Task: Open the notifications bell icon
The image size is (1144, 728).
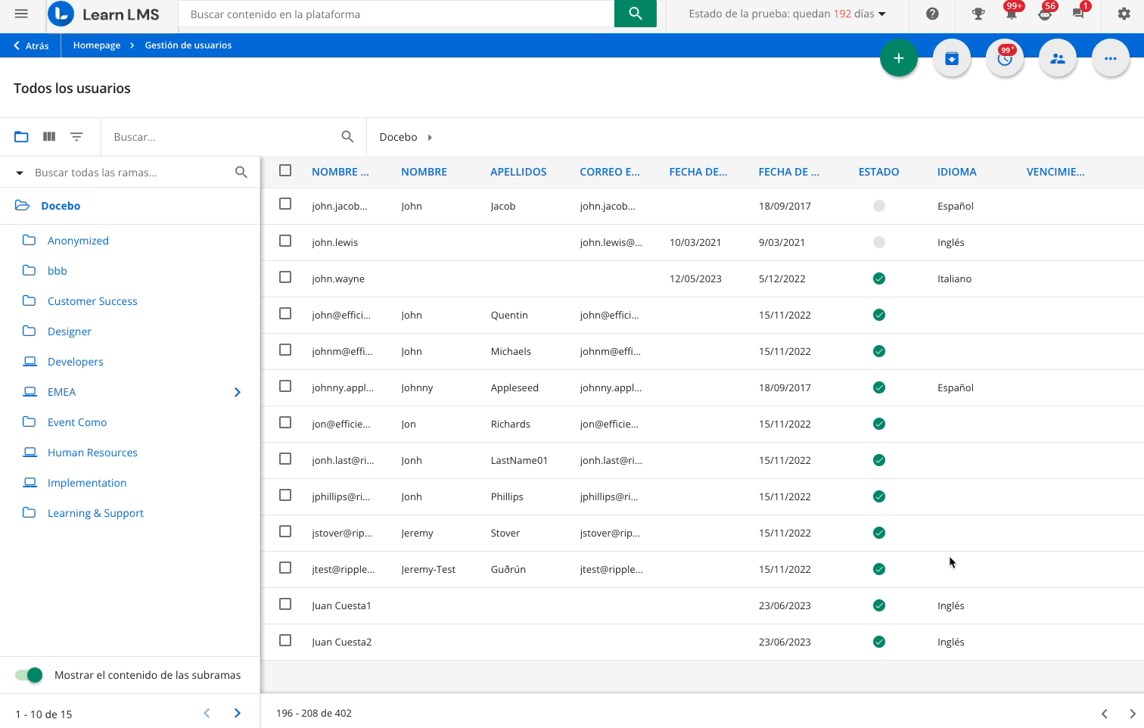Action: 1012,13
